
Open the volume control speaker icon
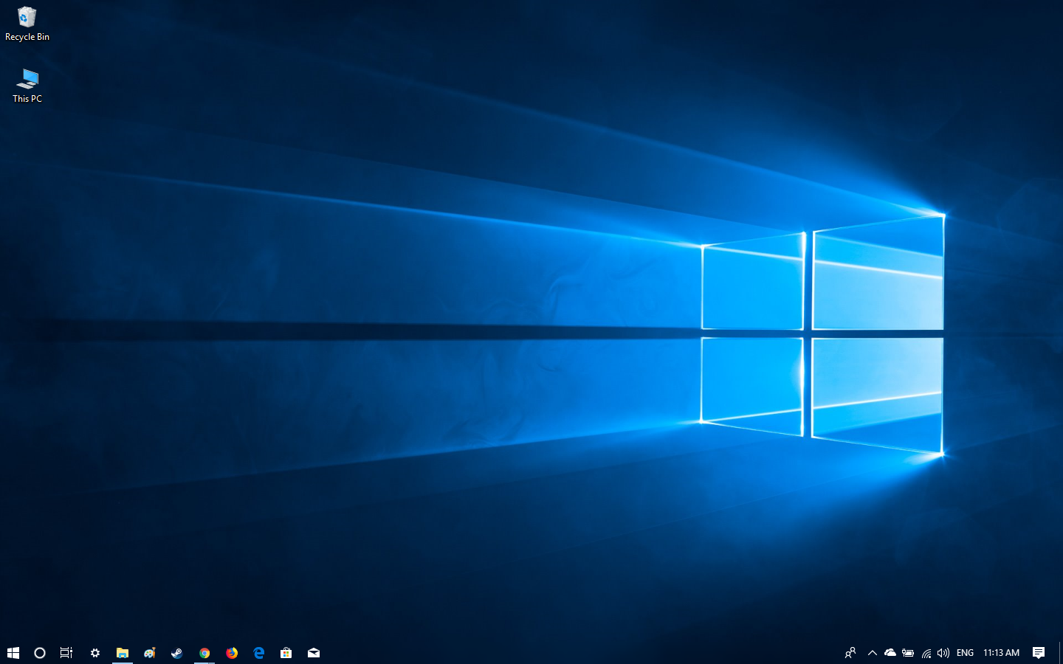[x=943, y=653]
